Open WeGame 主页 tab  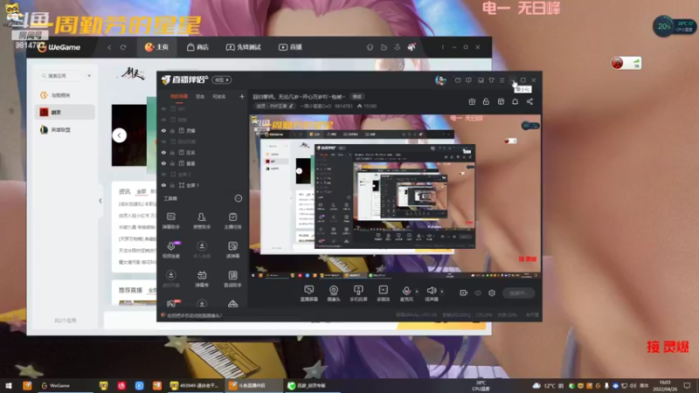click(156, 47)
